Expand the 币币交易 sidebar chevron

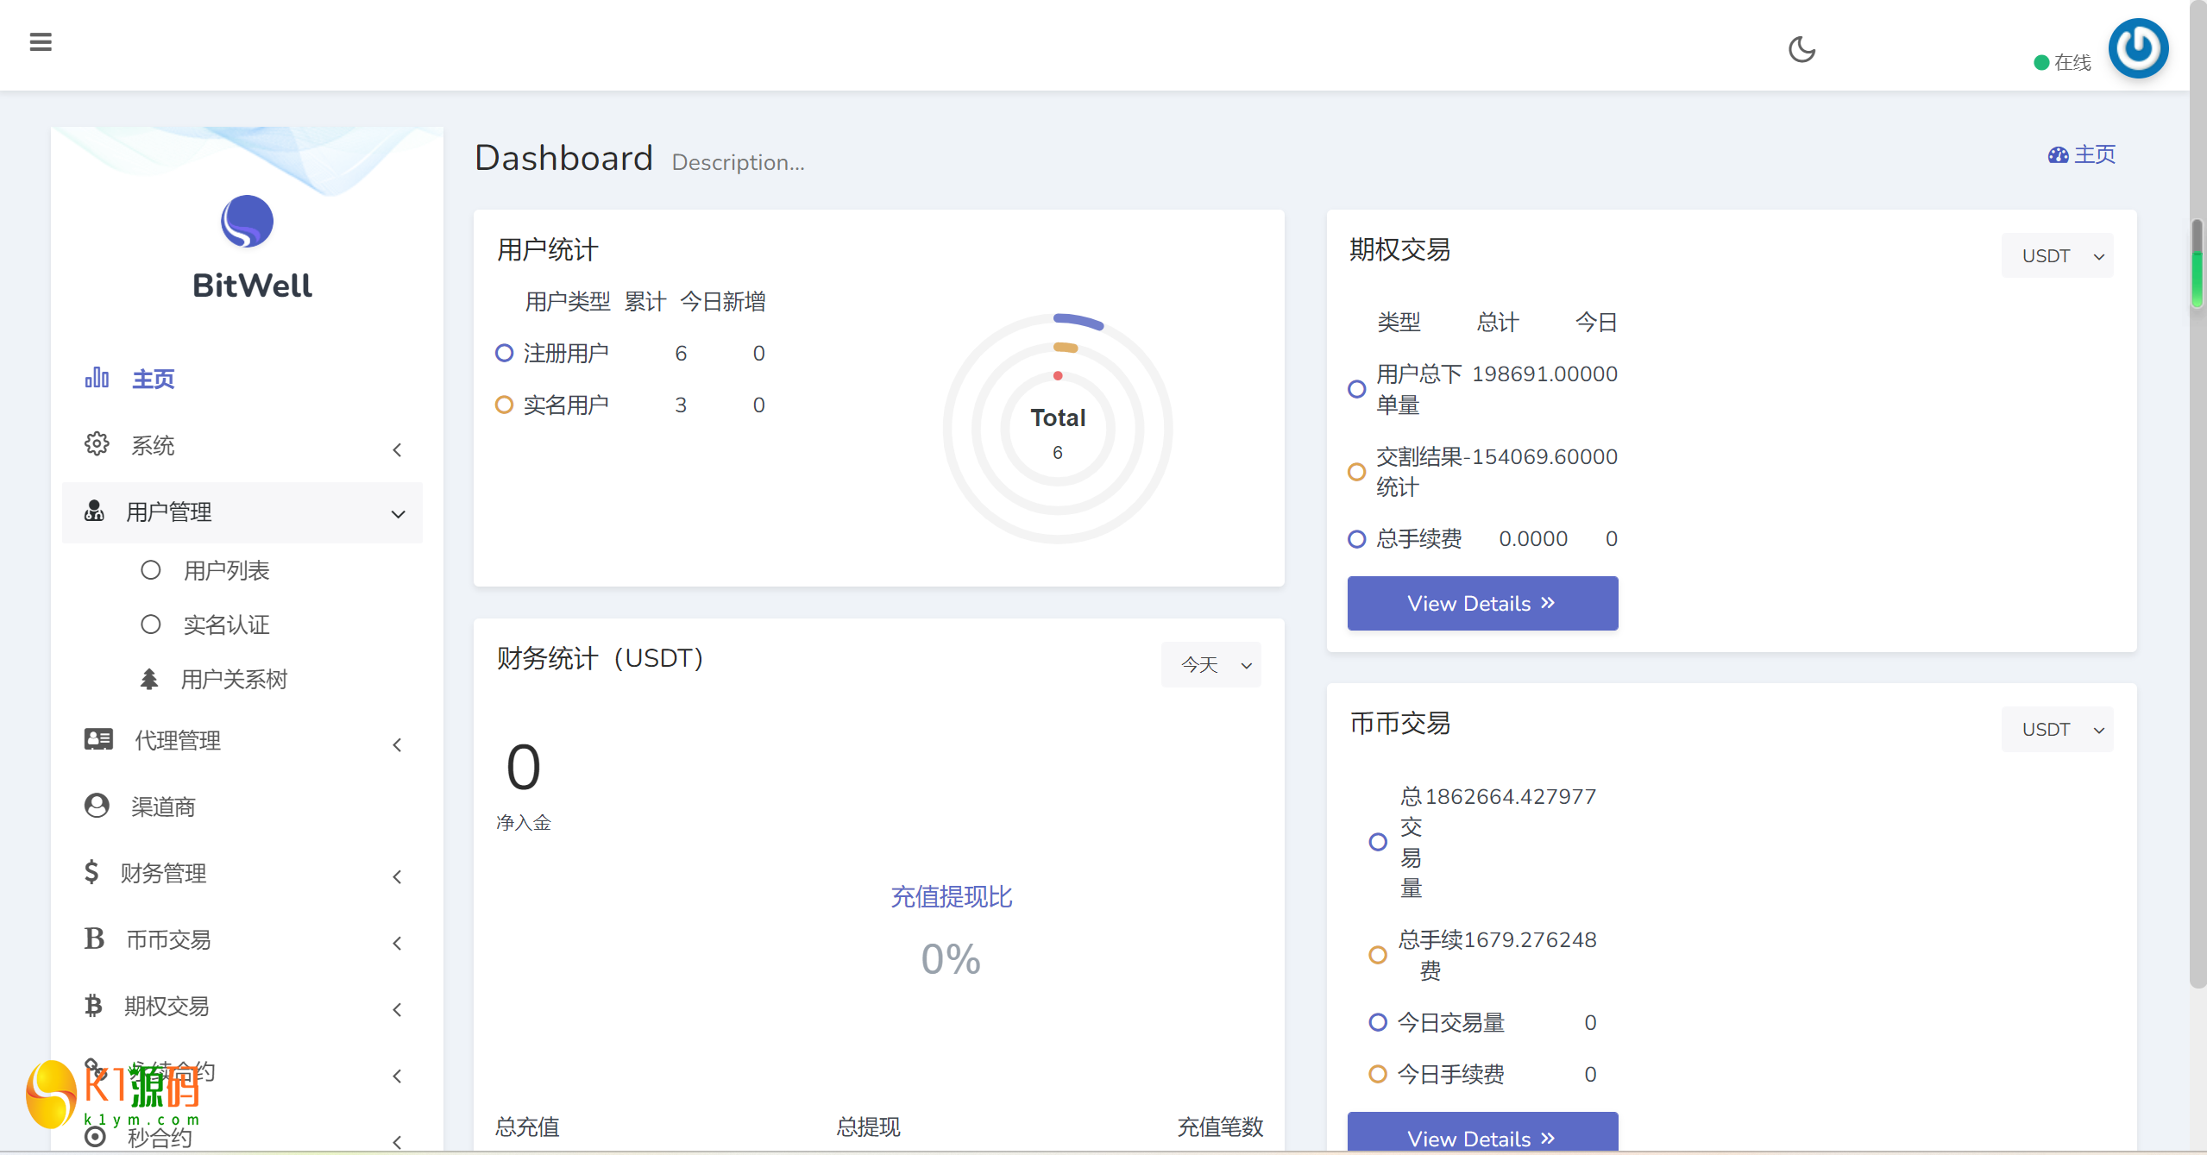click(x=397, y=944)
